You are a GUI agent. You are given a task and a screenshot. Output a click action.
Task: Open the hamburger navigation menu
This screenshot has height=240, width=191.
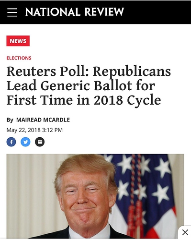tap(12, 12)
